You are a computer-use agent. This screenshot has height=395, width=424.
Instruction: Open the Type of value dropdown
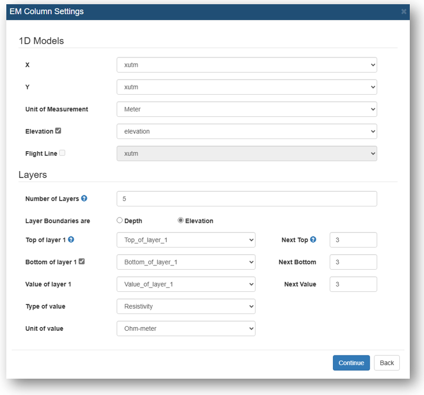(x=186, y=307)
